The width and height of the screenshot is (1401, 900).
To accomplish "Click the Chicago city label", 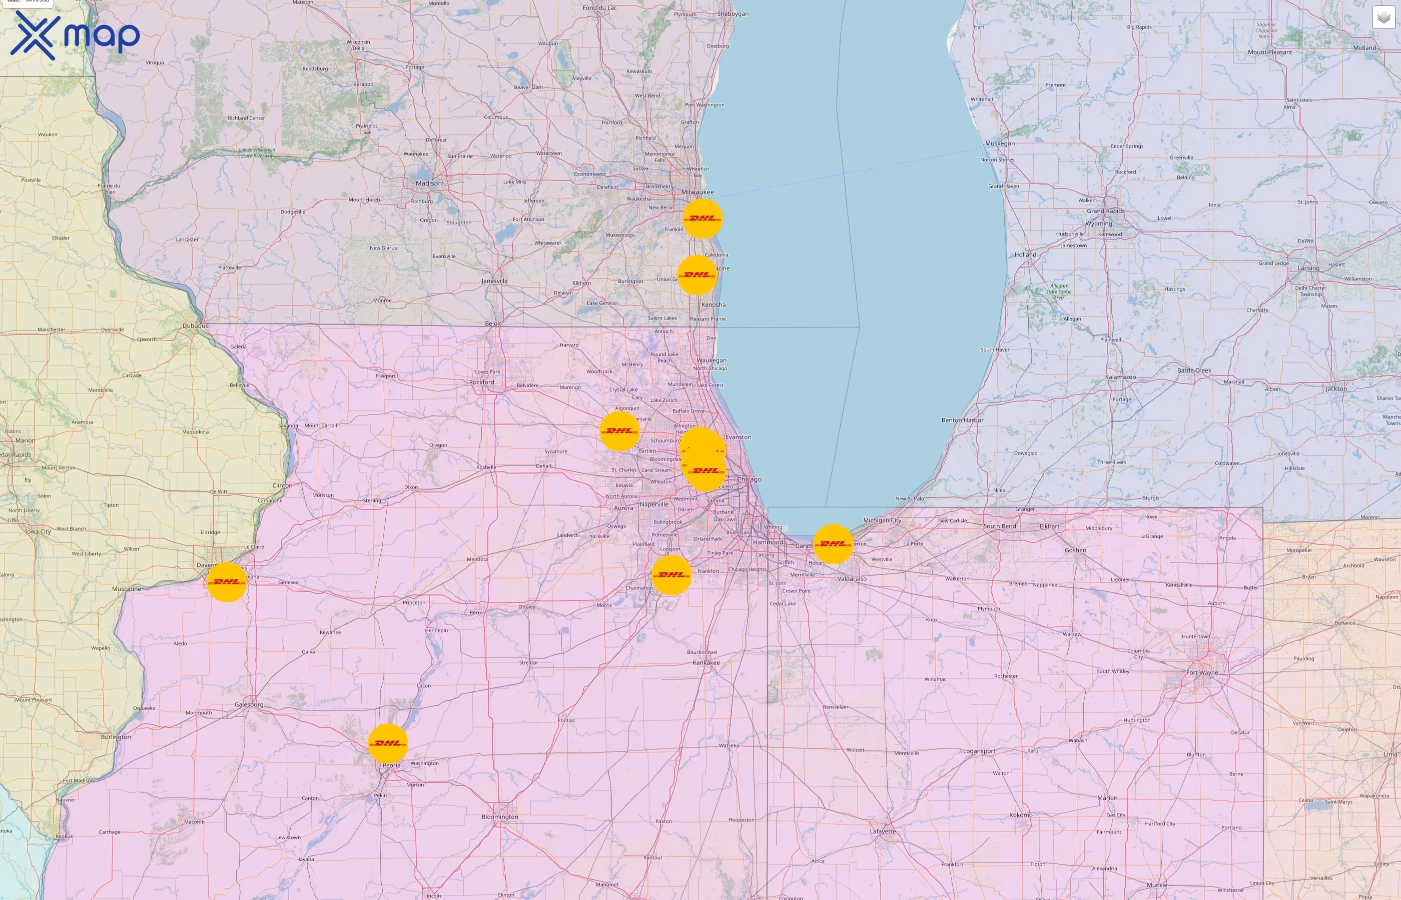I will pos(749,479).
